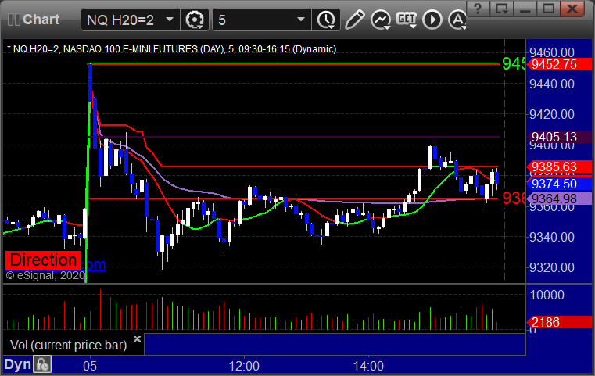
Task: Close the chart window with red X
Action: coord(572,9)
